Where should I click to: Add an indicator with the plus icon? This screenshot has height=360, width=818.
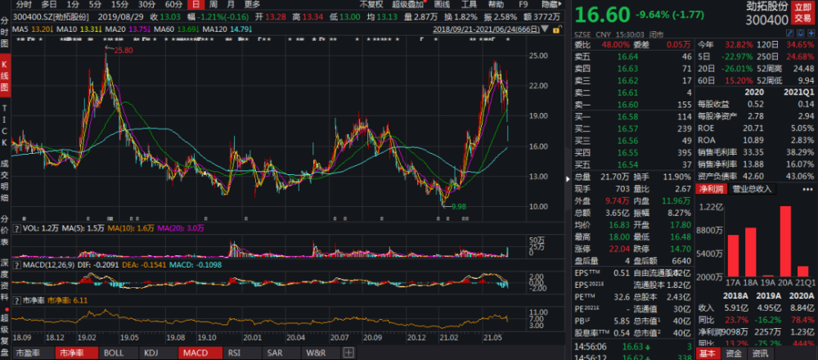point(349,353)
